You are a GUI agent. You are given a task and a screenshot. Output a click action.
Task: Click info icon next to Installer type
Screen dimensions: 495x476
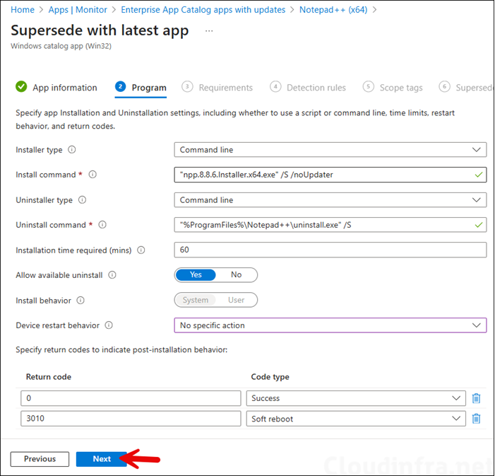pyautogui.click(x=71, y=150)
